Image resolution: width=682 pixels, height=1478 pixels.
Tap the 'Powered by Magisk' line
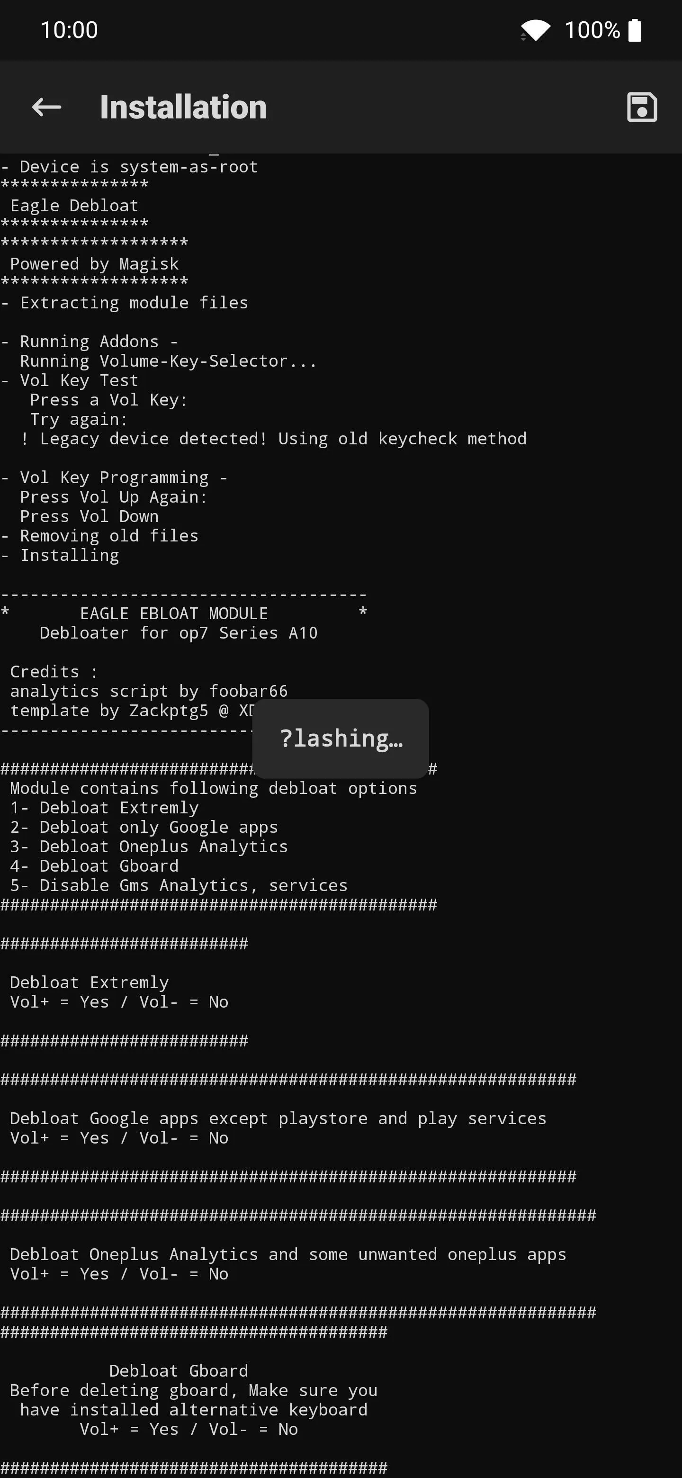tap(95, 264)
